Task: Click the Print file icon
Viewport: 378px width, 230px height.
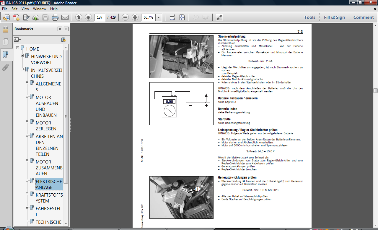Action: pos(55,17)
